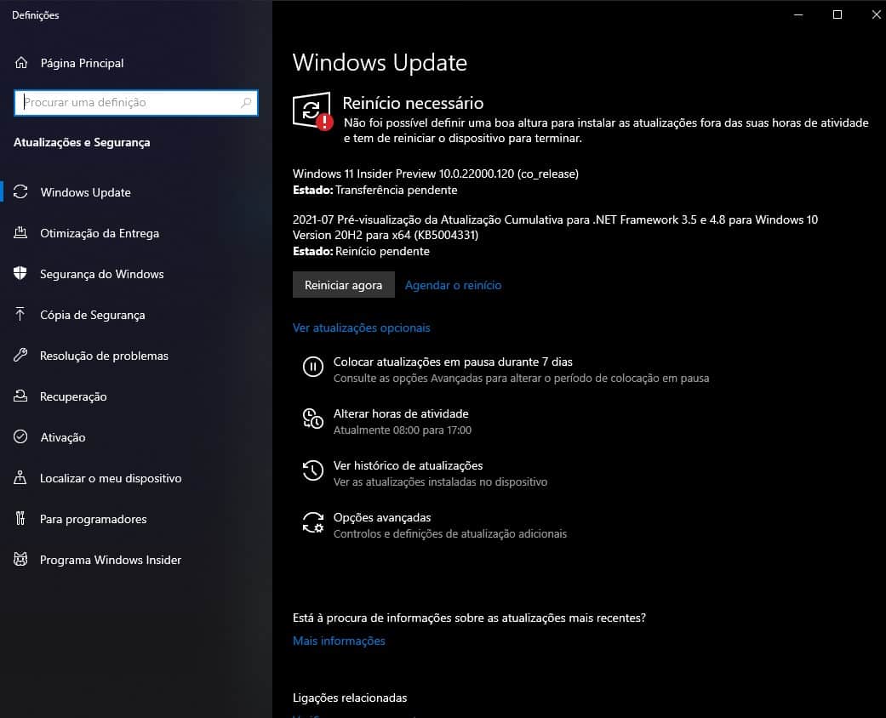
Task: Open Ver atualizações opcionais link
Action: [x=361, y=328]
